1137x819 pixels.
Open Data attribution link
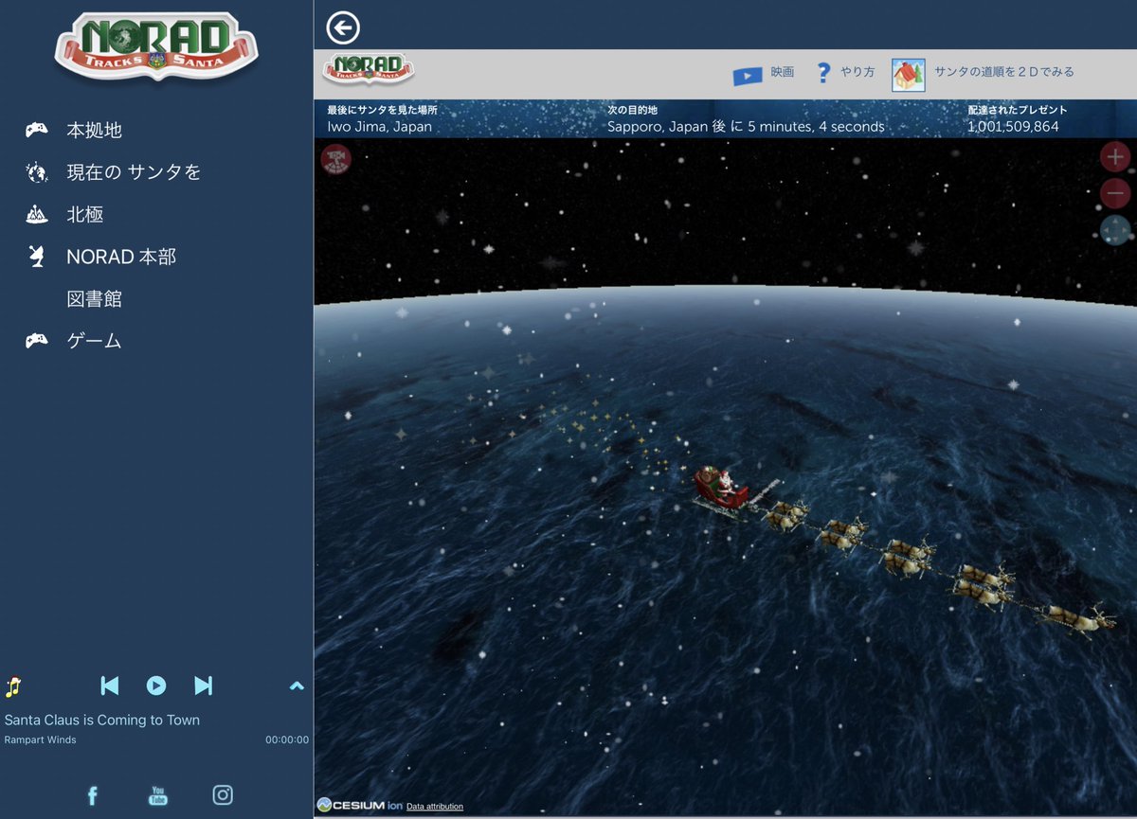[435, 807]
